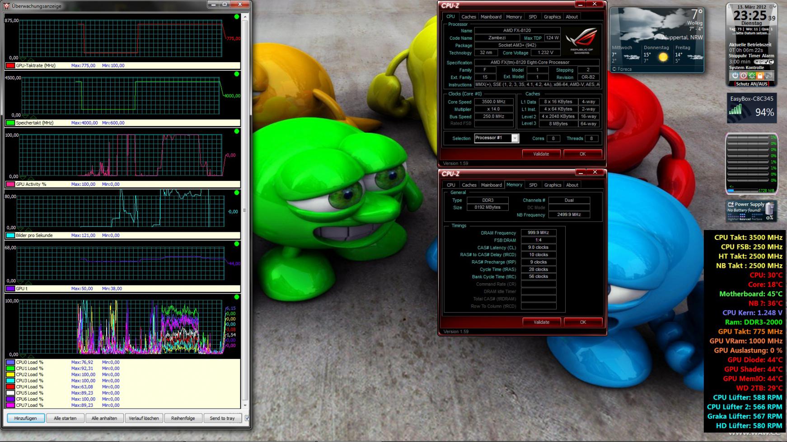
Task: Click the yellow CPU2 Load % color swatch
Action: [x=10, y=374]
